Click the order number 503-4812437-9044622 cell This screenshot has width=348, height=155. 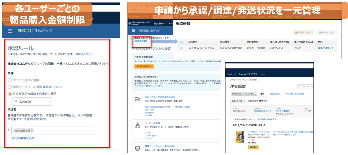pos(201,48)
